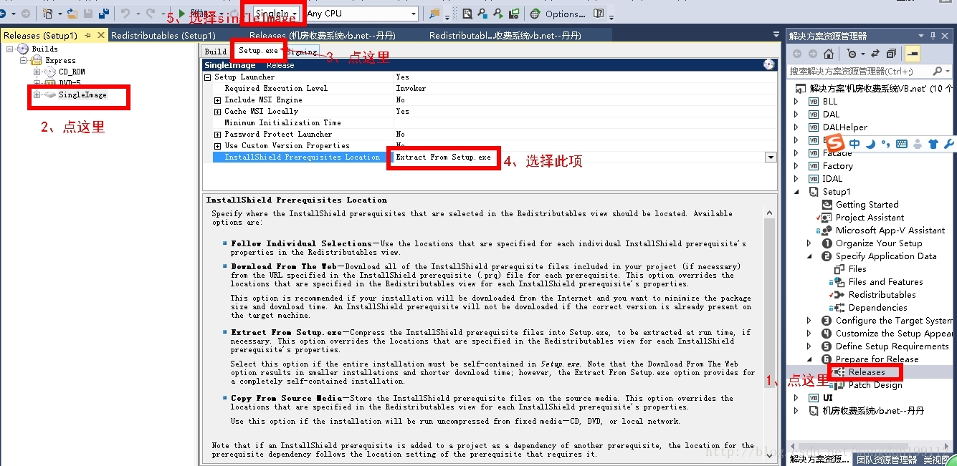Open the Releases 机房收费系统vb.net tab

(x=321, y=35)
